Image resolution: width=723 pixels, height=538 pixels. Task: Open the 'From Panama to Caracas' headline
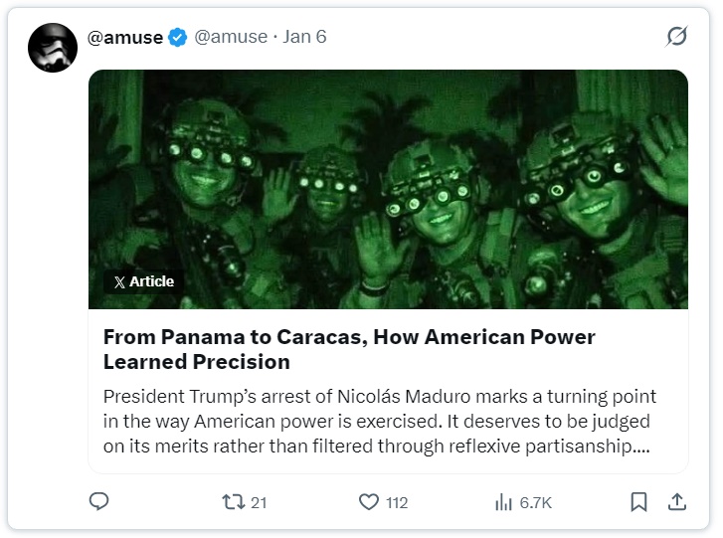[349, 348]
